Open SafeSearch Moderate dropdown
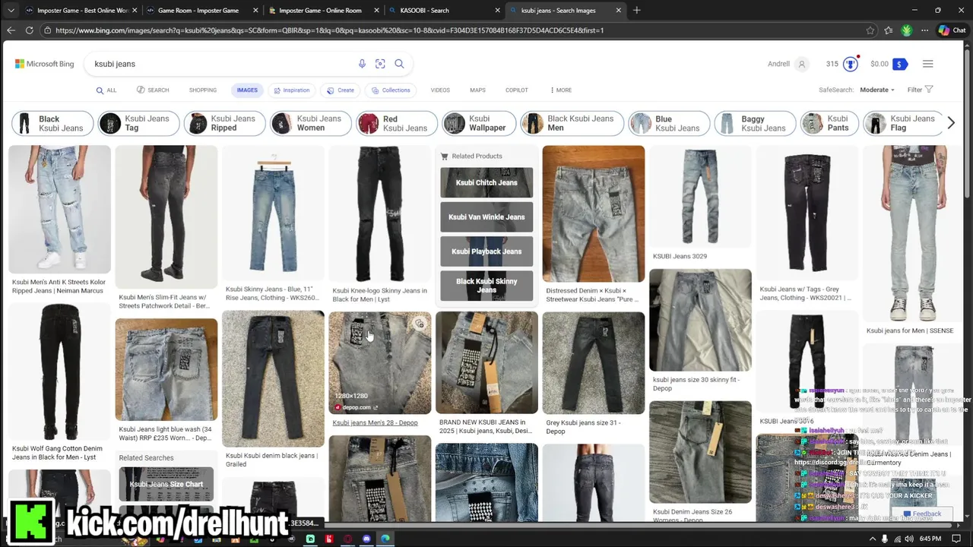 pyautogui.click(x=877, y=90)
